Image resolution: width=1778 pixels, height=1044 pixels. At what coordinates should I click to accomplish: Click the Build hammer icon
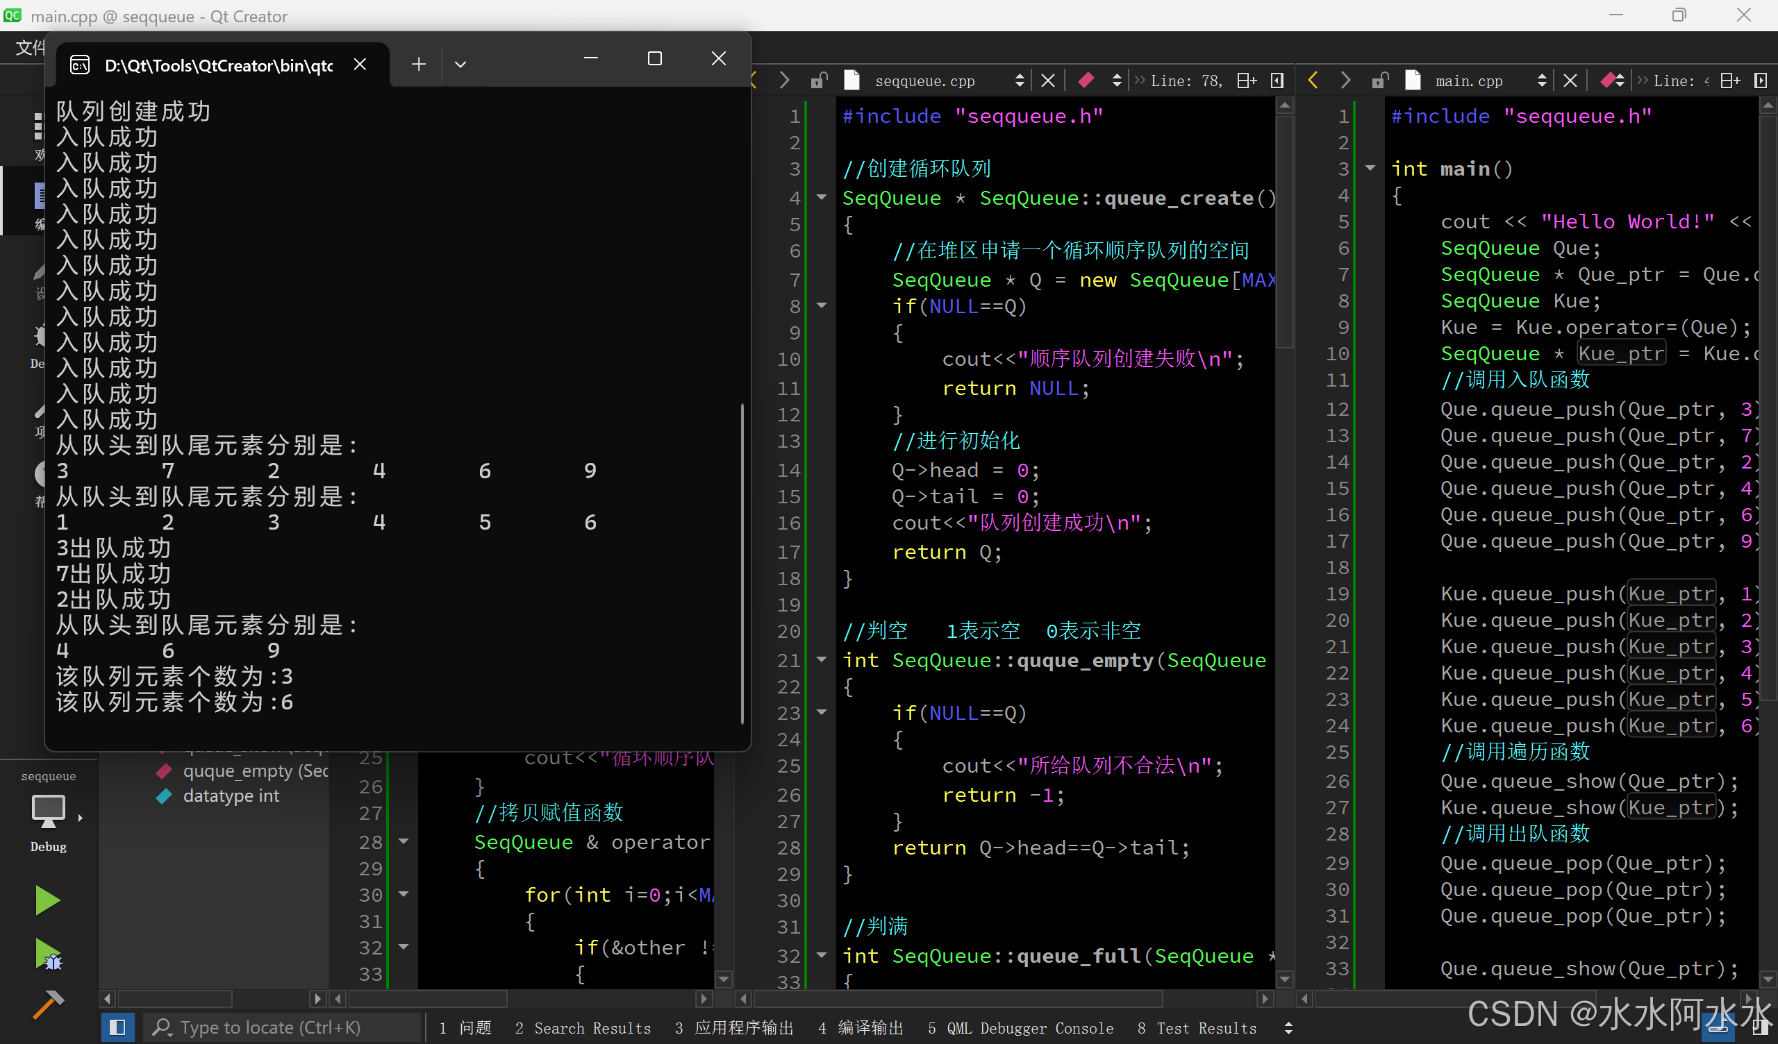coord(48,1004)
